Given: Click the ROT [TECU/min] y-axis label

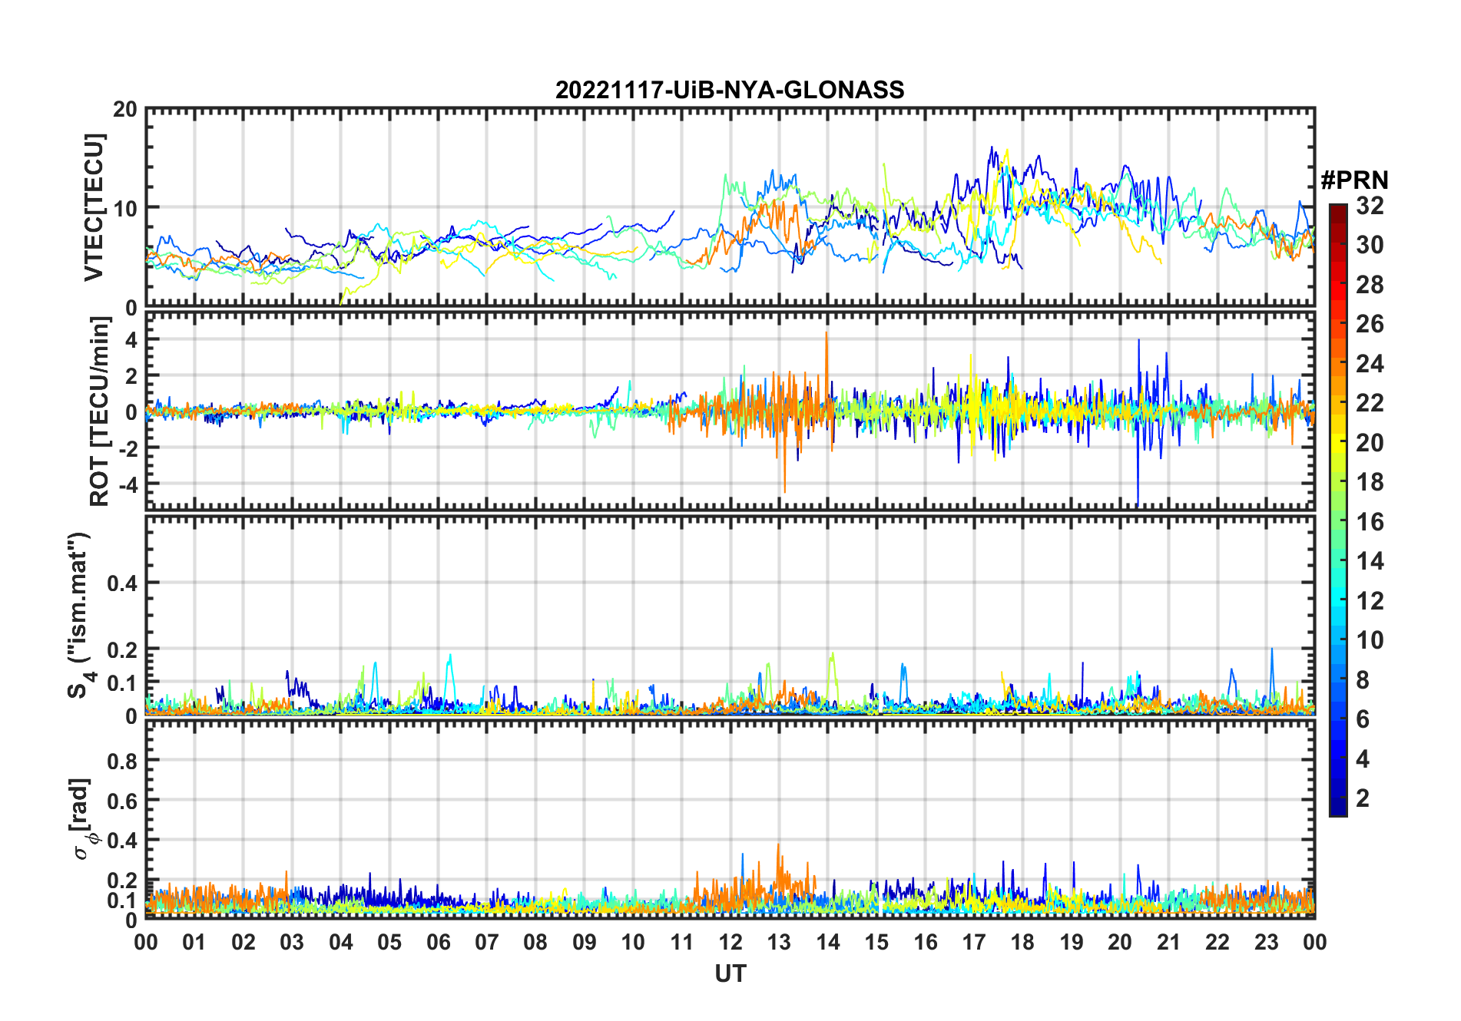Looking at the screenshot, I should [x=99, y=411].
